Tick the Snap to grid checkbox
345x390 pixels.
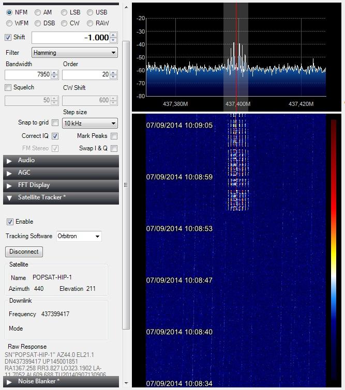click(55, 123)
